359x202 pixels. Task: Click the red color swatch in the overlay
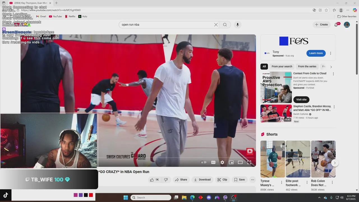[x=91, y=195]
